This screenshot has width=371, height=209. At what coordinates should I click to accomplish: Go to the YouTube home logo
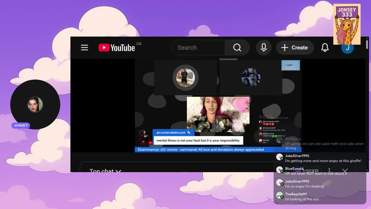(x=117, y=48)
